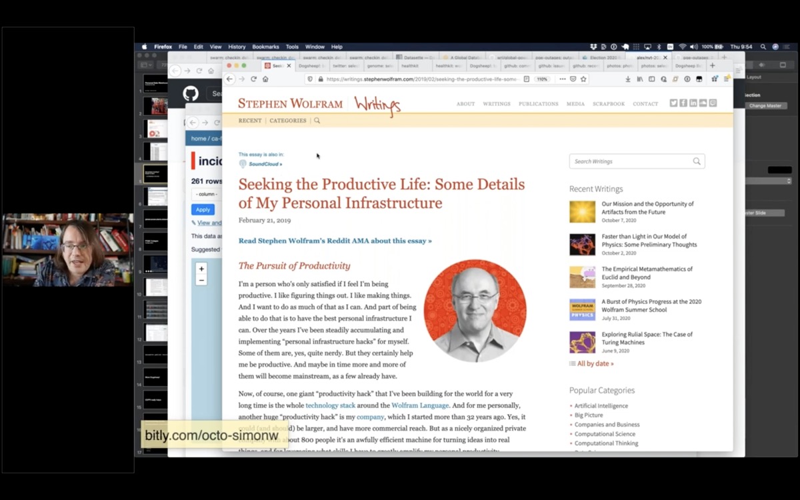The image size is (800, 500).
Task: Open the Wolfram Summer School article thumbnail
Action: [x=582, y=310]
